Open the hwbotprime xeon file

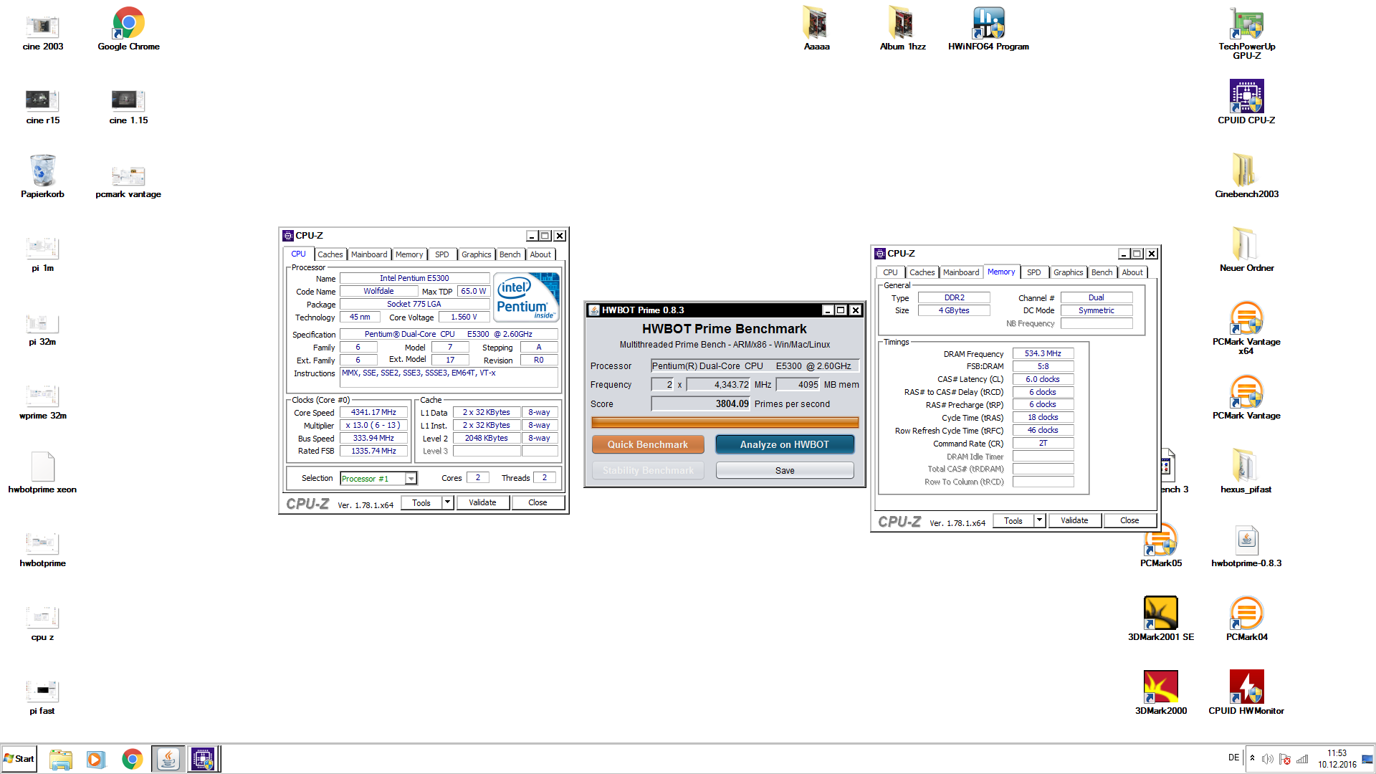tap(42, 473)
